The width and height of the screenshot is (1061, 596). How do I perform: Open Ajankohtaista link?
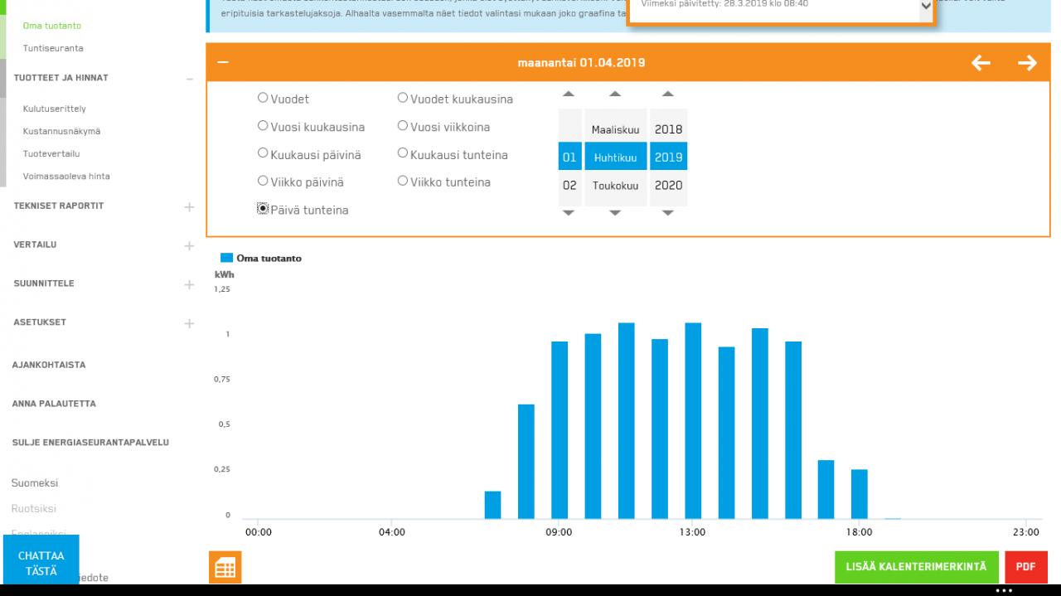49,365
